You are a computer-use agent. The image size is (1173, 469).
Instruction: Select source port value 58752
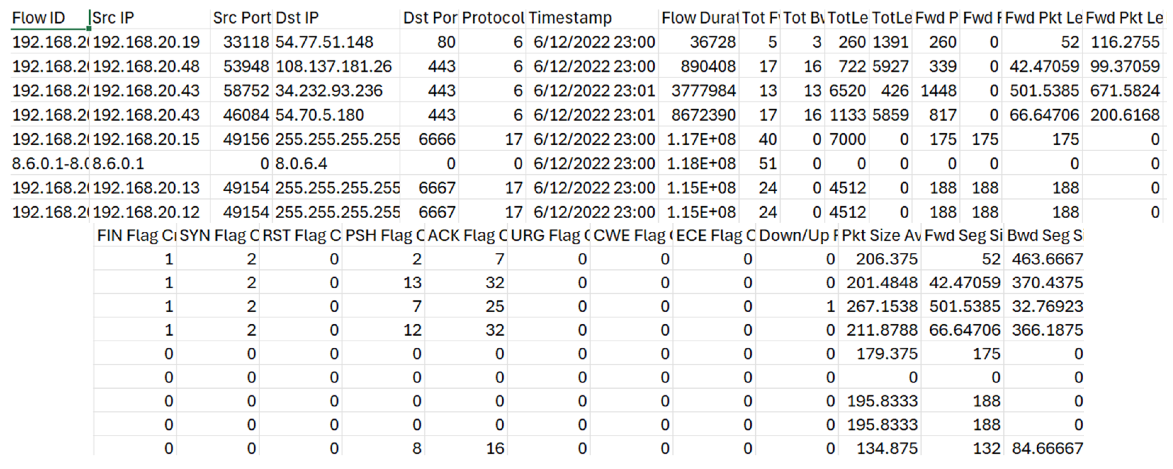241,91
